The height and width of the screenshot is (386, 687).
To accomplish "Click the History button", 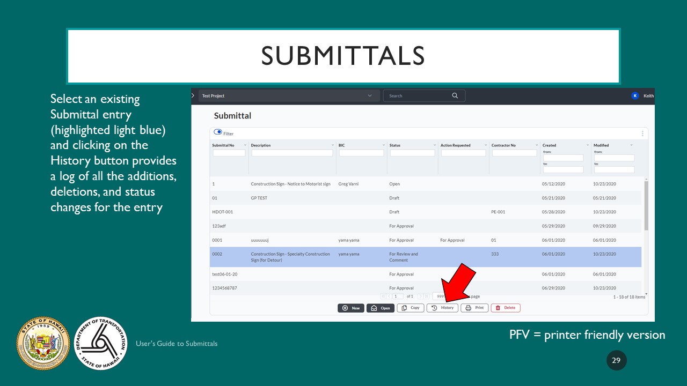I will click(x=442, y=308).
